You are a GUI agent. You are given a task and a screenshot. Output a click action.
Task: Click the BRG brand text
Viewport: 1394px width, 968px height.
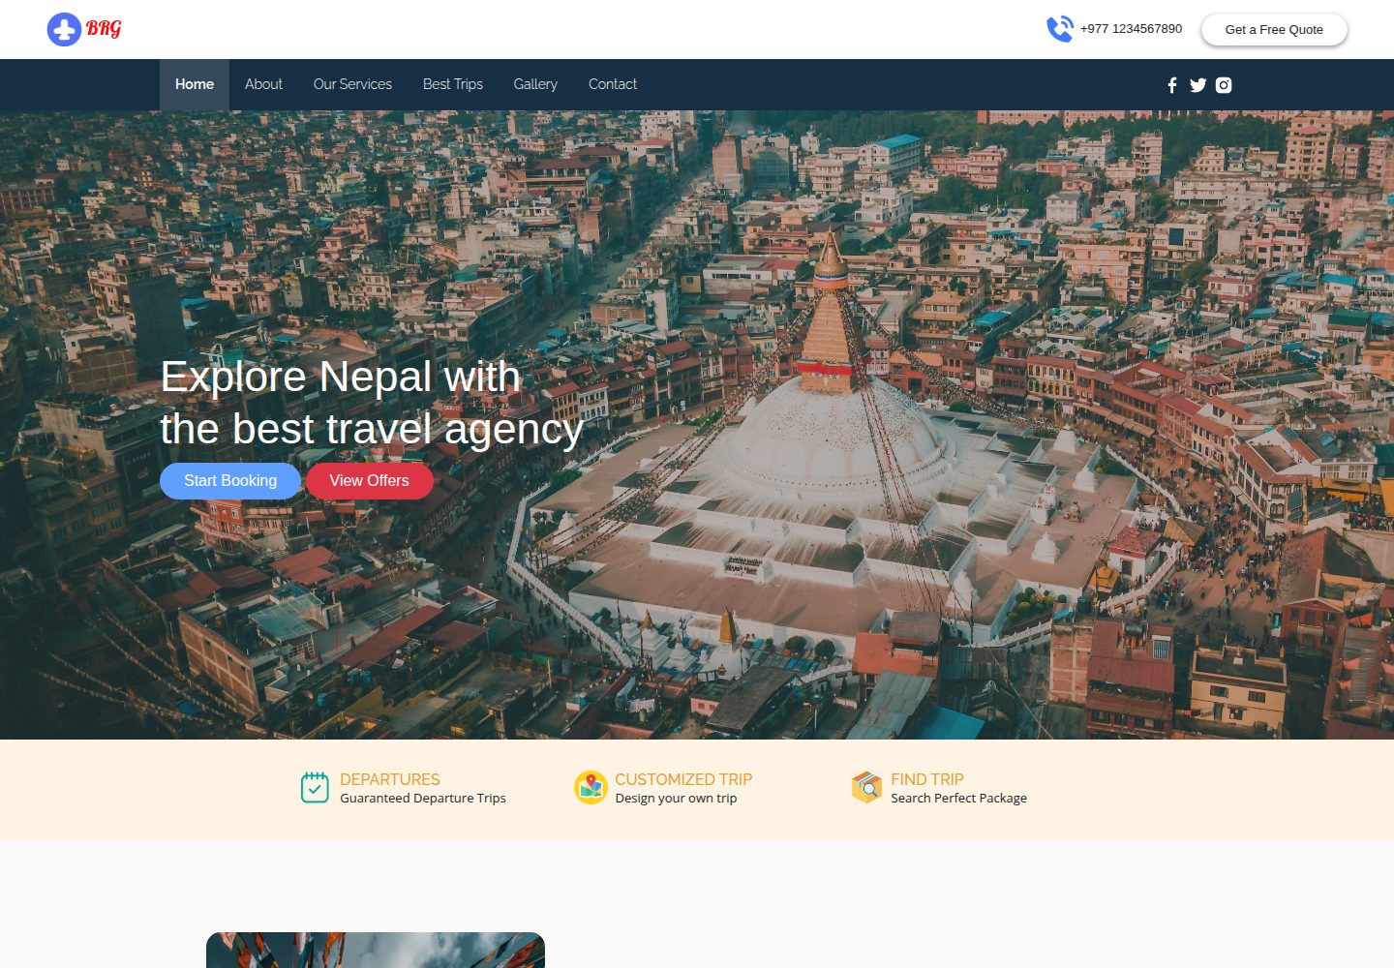(104, 29)
